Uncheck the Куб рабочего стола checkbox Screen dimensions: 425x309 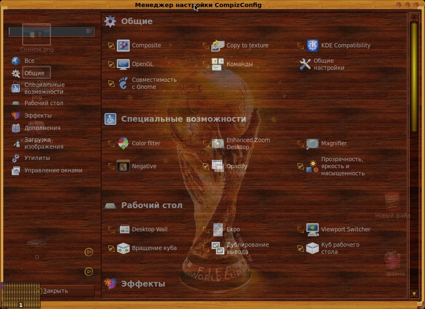pyautogui.click(x=300, y=248)
